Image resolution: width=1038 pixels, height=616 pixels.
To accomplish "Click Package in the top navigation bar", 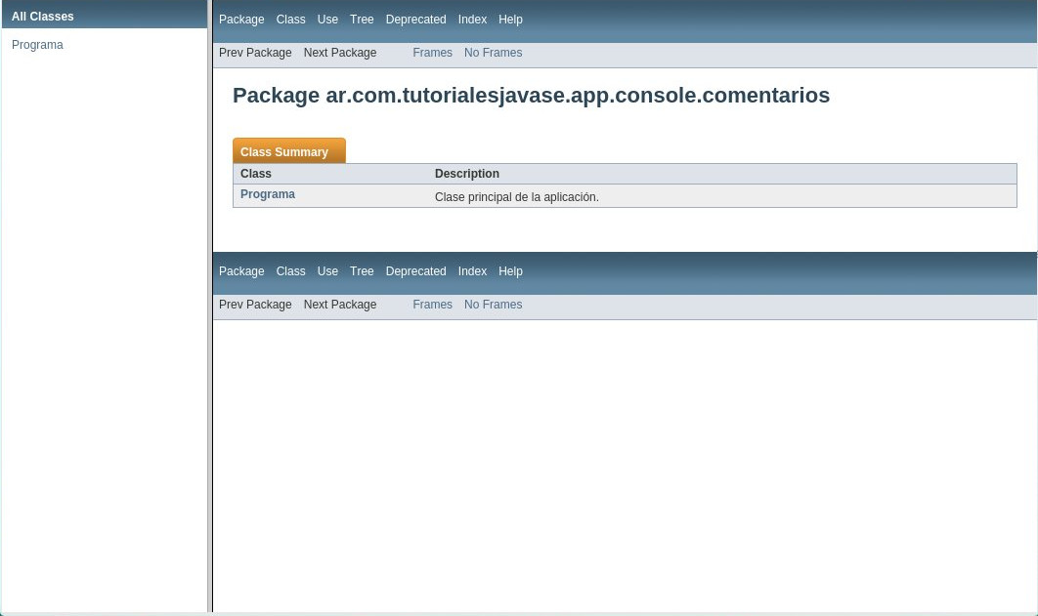I will (x=241, y=20).
